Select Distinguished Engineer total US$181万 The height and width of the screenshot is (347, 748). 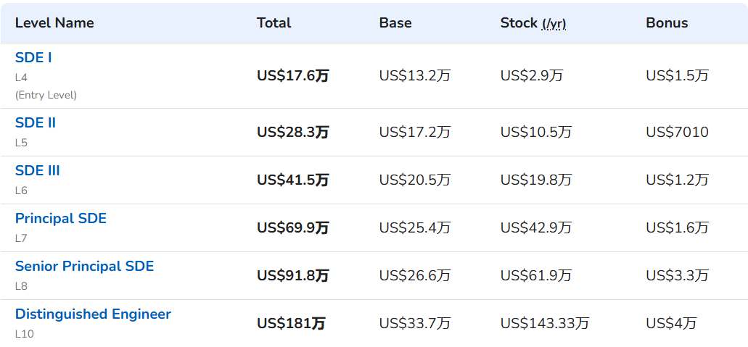click(291, 323)
